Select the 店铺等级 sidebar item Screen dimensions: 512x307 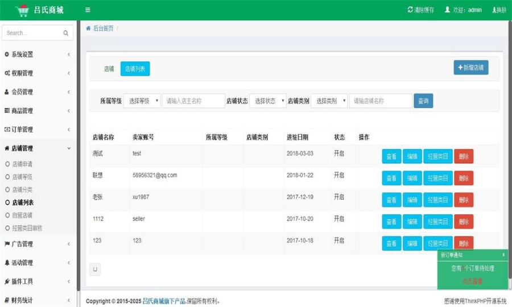pyautogui.click(x=22, y=177)
